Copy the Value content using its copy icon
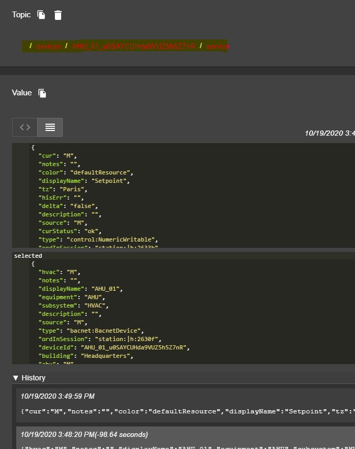The width and height of the screenshot is (355, 449). pyautogui.click(x=43, y=93)
